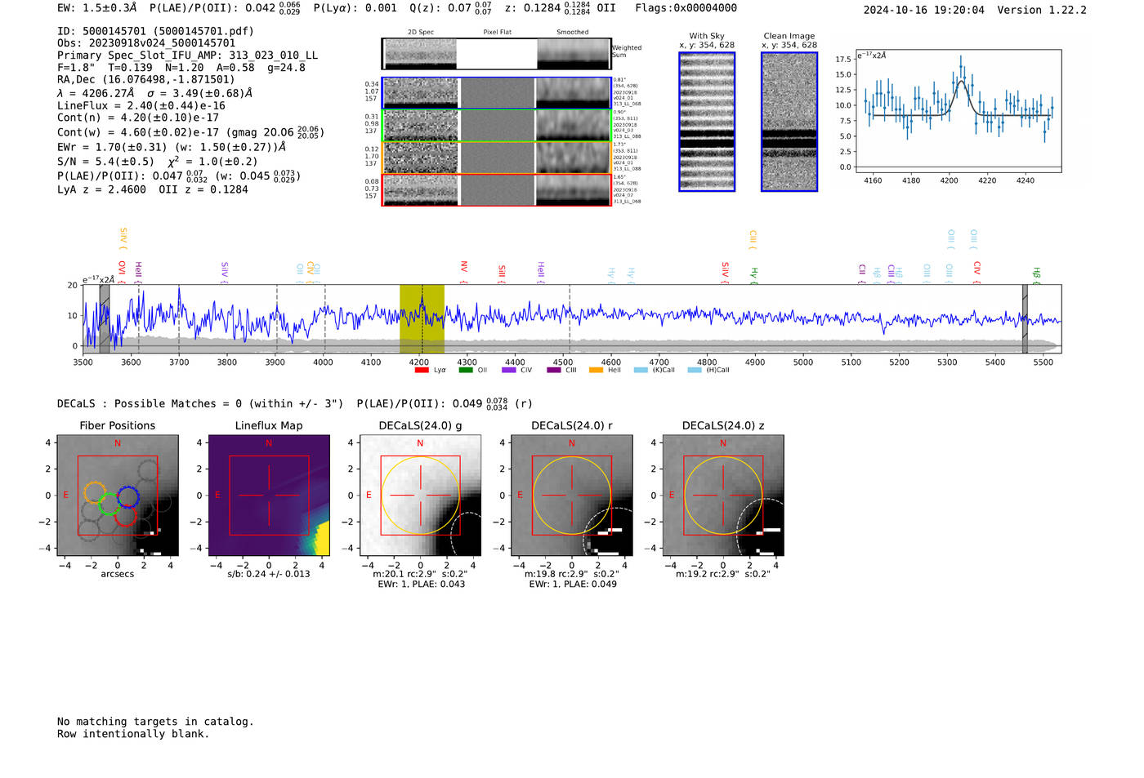
Task: Select the green-bordered fiber spectrum row
Action: pos(496,125)
